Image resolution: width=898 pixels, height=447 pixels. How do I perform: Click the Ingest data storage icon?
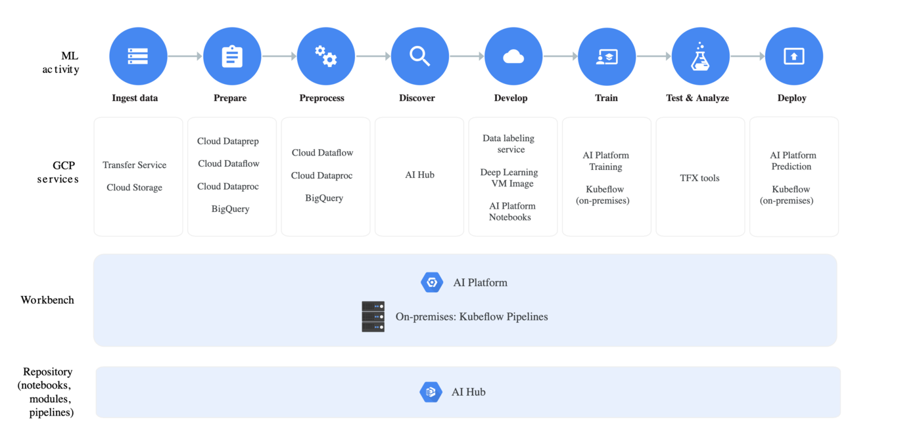(x=138, y=56)
